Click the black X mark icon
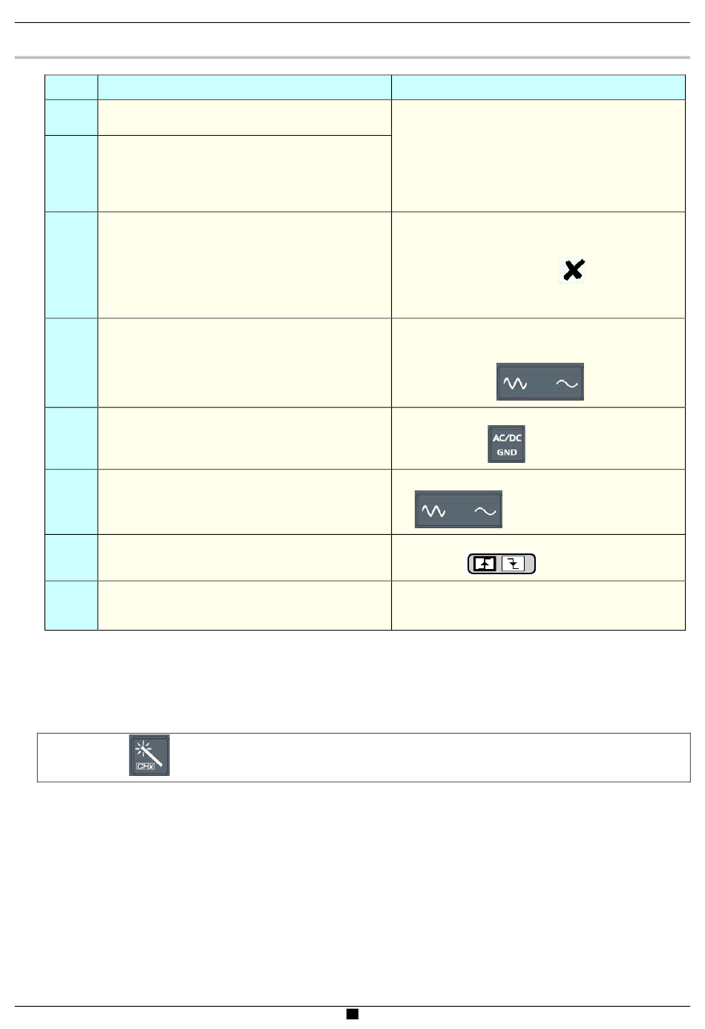Screen dimensions: 705x1029 (x=572, y=270)
